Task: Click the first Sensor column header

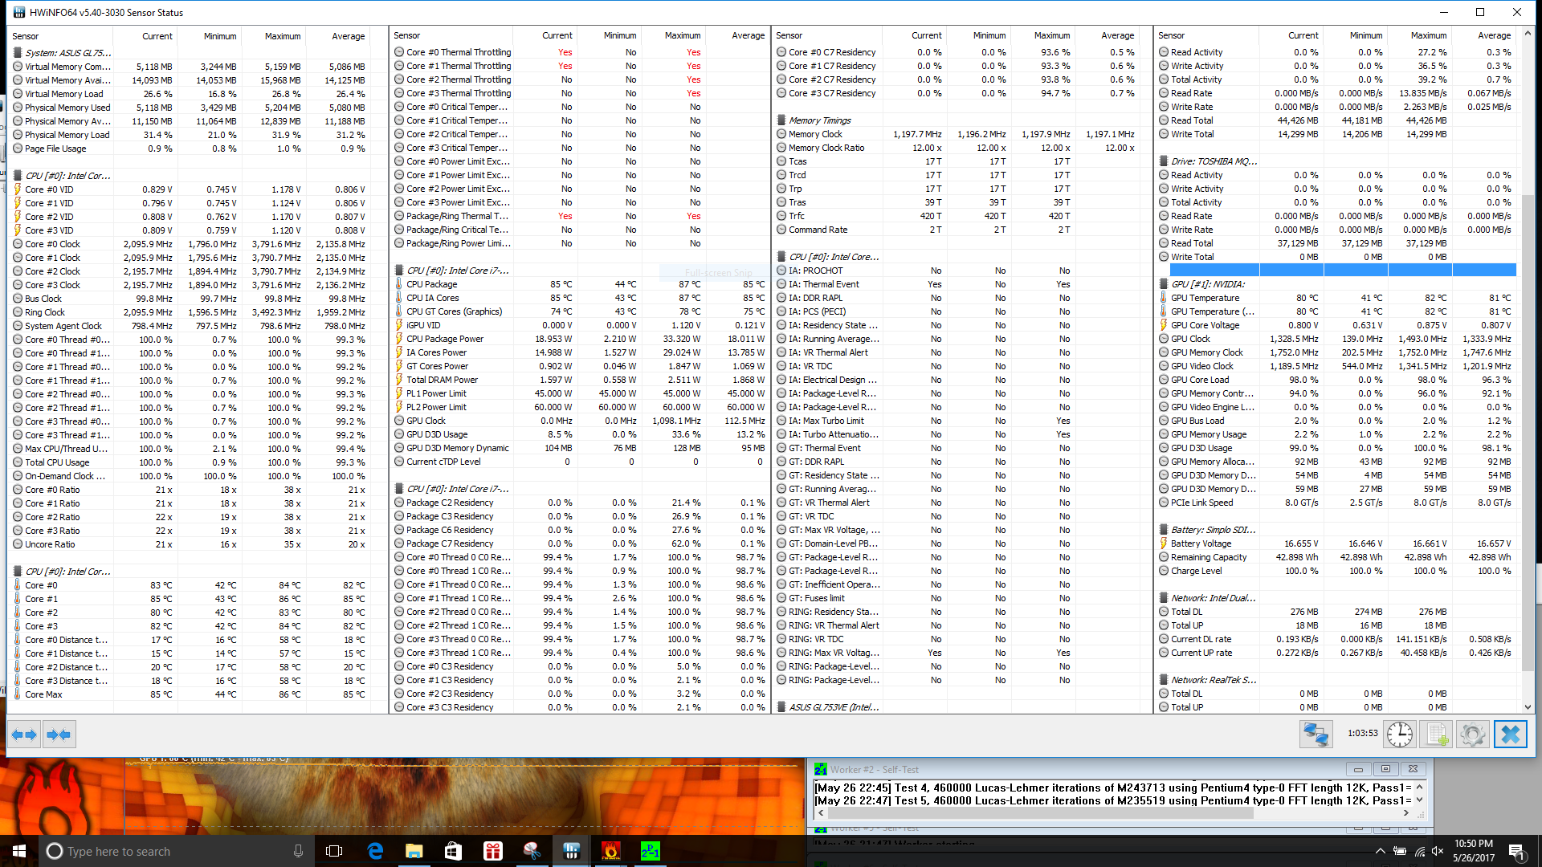Action: point(26,36)
